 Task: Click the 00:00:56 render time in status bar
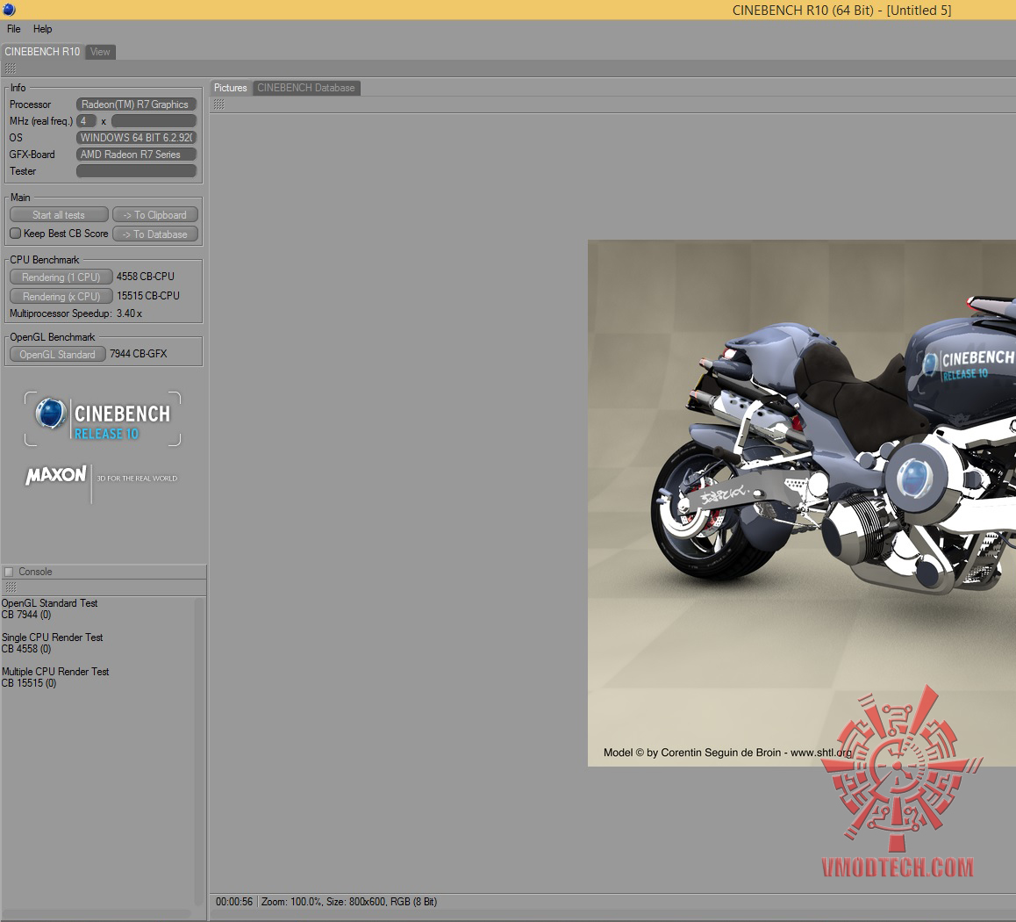234,902
